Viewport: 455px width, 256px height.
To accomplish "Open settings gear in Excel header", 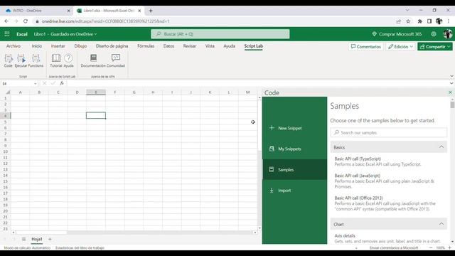I will click(x=433, y=34).
